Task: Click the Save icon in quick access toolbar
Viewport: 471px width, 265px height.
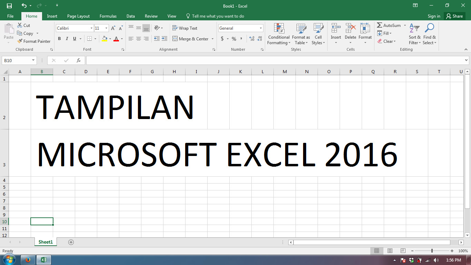Action: [x=9, y=6]
